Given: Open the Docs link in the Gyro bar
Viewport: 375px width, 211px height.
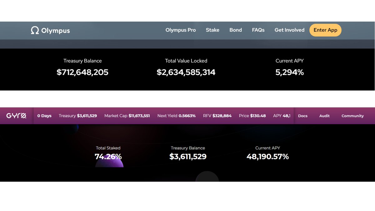Looking at the screenshot, I should click(x=303, y=116).
